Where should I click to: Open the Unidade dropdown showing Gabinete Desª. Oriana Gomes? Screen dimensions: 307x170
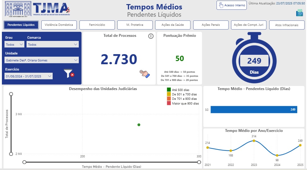click(42, 60)
